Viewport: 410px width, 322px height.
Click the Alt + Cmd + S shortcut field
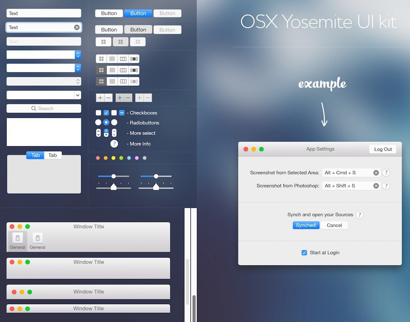click(x=351, y=173)
